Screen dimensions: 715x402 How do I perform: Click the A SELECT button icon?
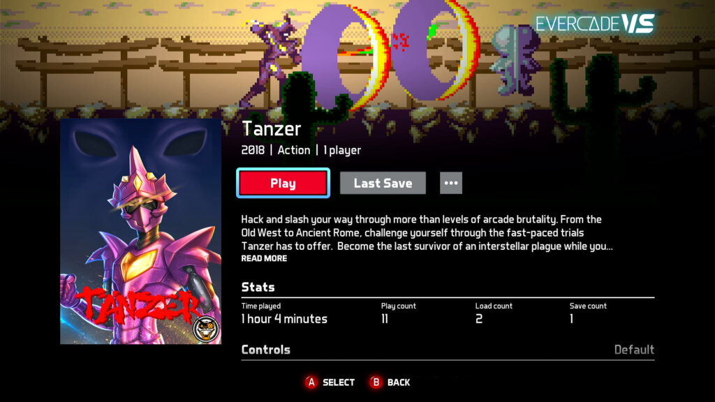point(311,382)
